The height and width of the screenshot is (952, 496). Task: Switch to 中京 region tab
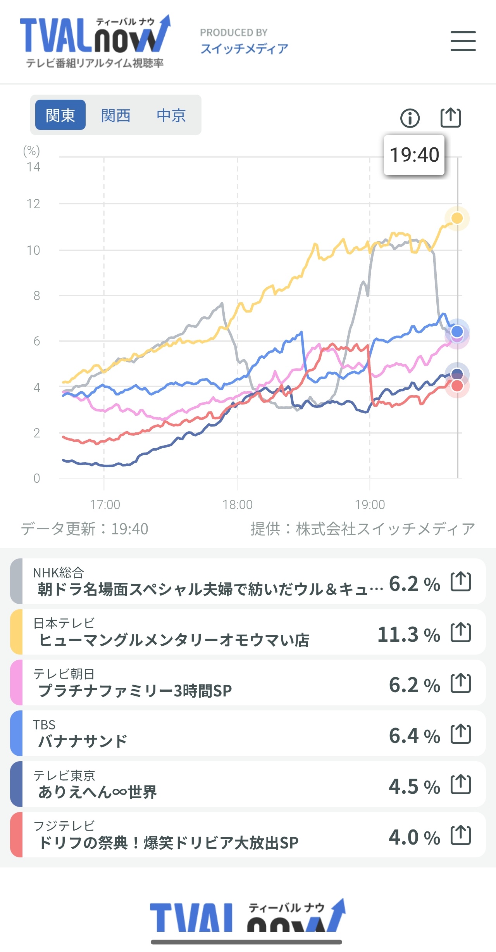171,115
